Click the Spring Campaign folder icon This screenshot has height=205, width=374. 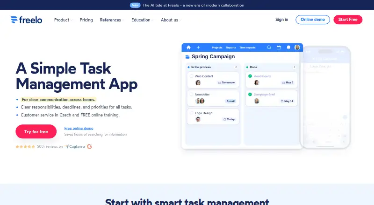(187, 56)
